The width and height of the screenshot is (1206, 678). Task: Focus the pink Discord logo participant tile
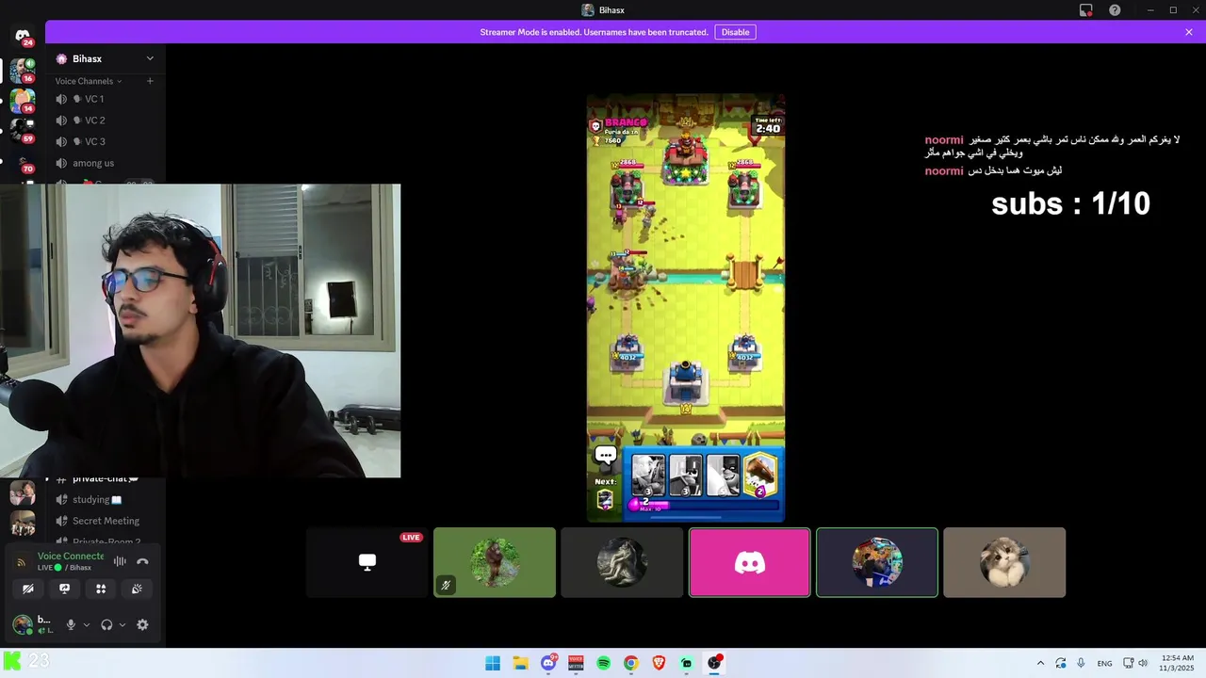point(749,562)
